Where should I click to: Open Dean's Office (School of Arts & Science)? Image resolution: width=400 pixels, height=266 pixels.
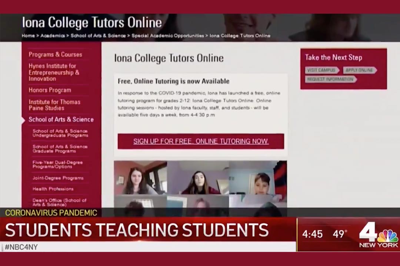[59, 202]
